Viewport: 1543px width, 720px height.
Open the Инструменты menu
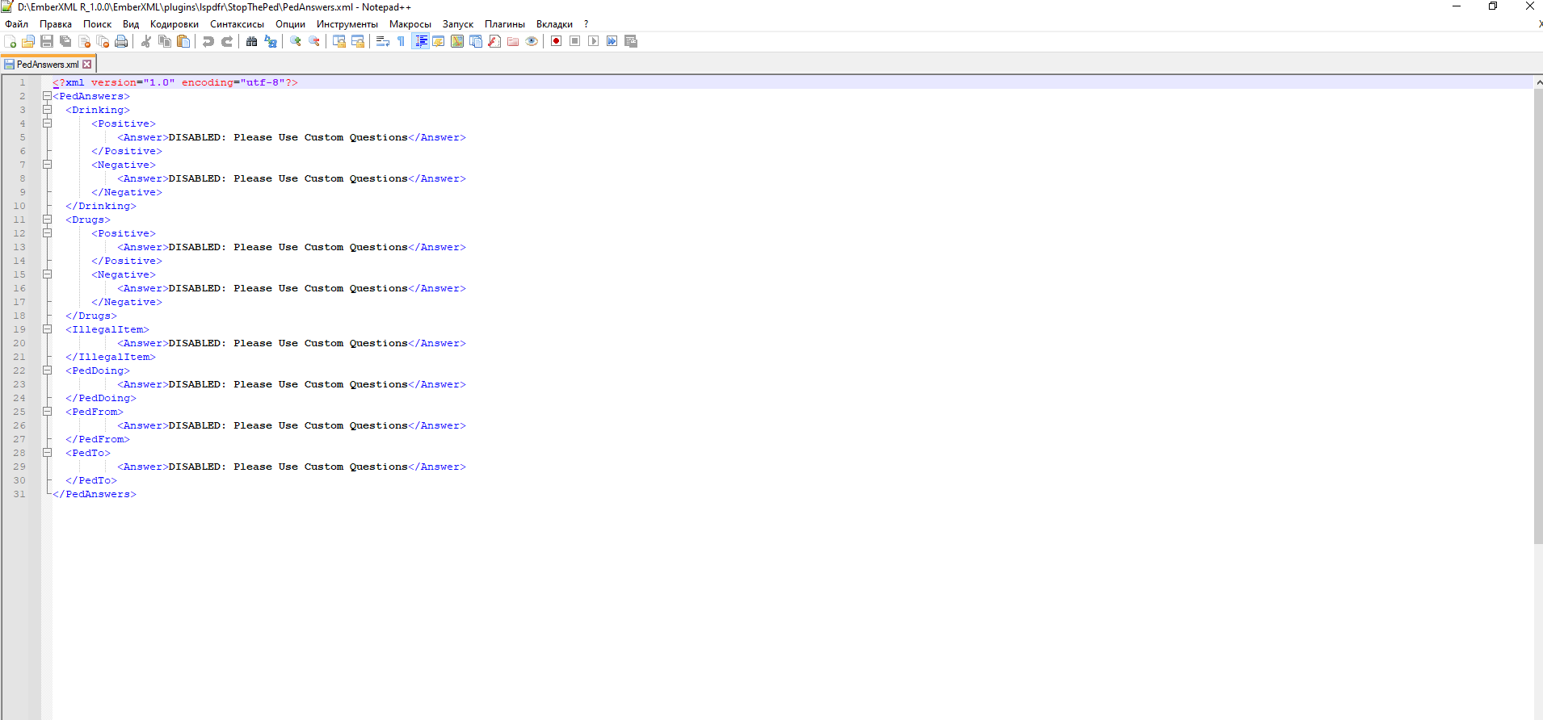click(347, 24)
